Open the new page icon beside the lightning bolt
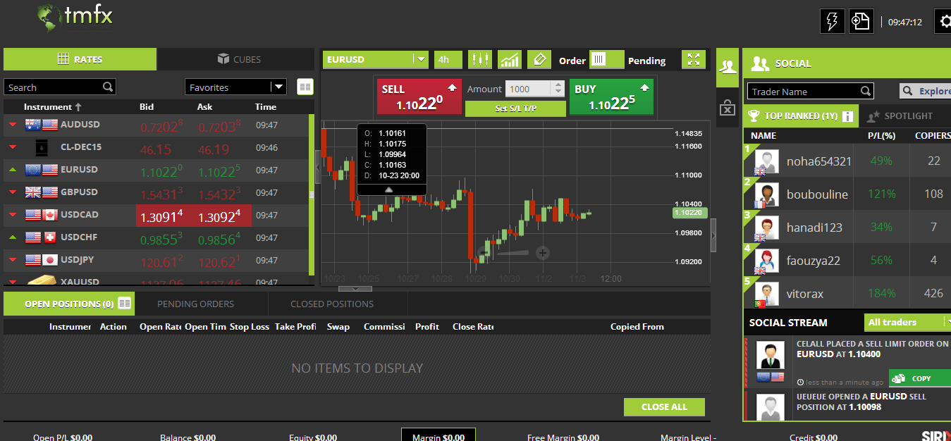Screen dimensions: 951x441 click(861, 20)
